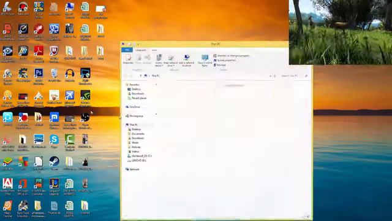The height and width of the screenshot is (221, 392).
Task: Collapse the Homegroup section arrow
Action: point(157,114)
